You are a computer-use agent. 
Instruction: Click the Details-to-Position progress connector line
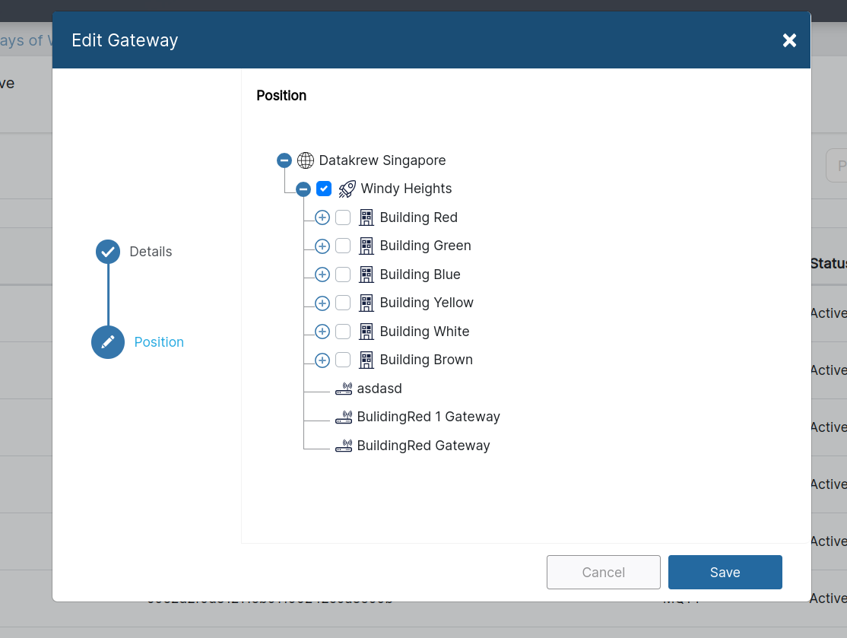pyautogui.click(x=107, y=297)
